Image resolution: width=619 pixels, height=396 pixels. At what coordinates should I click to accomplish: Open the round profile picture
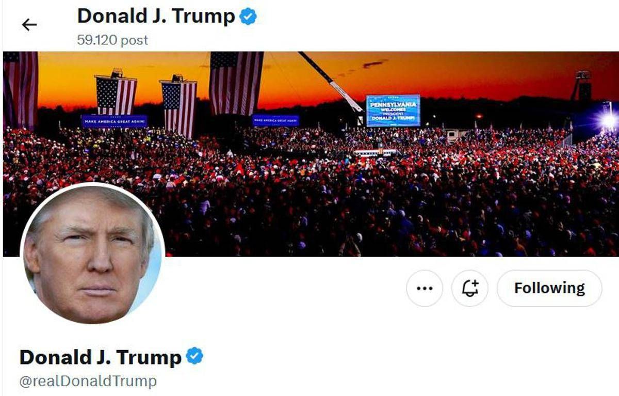[92, 255]
